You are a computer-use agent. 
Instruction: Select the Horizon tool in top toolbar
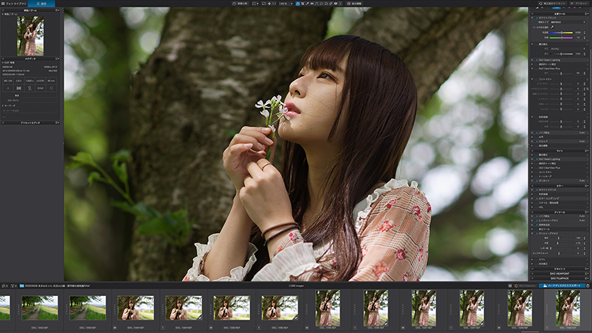click(x=312, y=4)
